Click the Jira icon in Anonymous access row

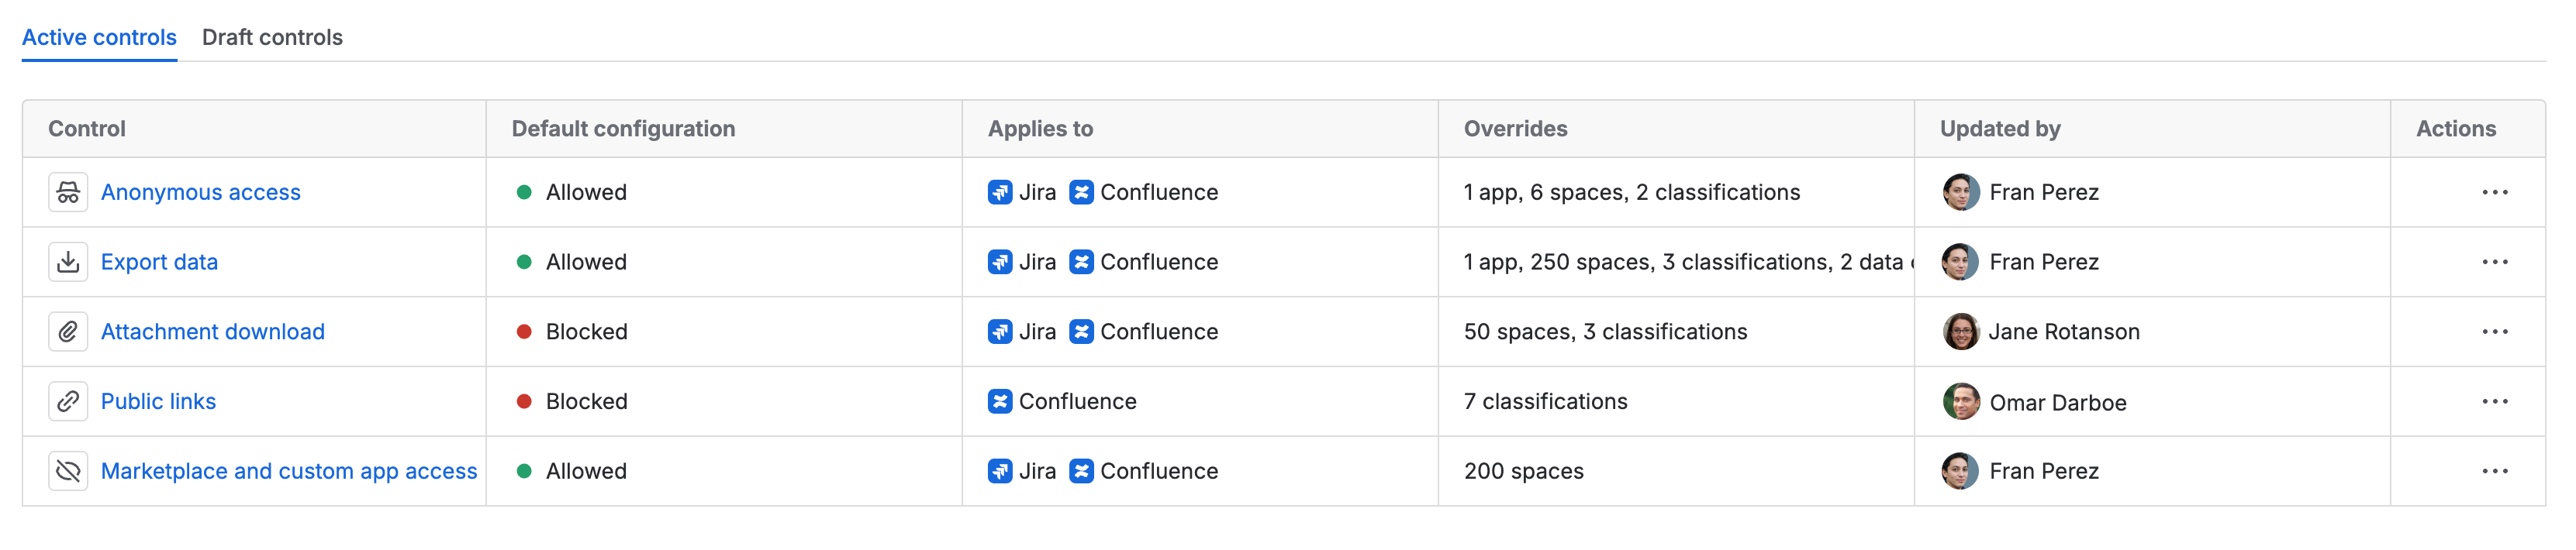click(x=999, y=193)
